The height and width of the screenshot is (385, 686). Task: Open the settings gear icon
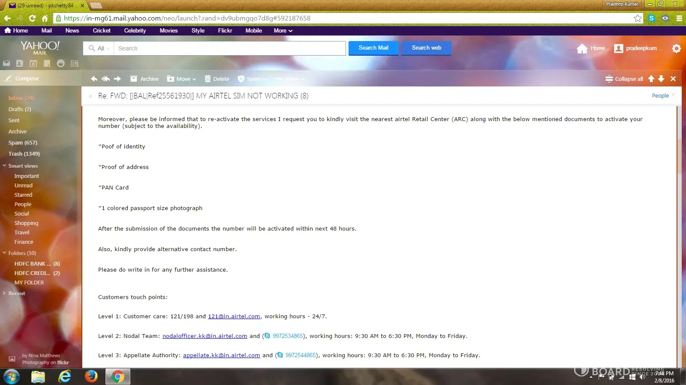point(676,48)
